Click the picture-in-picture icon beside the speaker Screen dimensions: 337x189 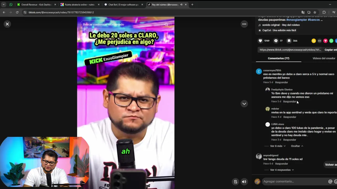[x=236, y=182]
